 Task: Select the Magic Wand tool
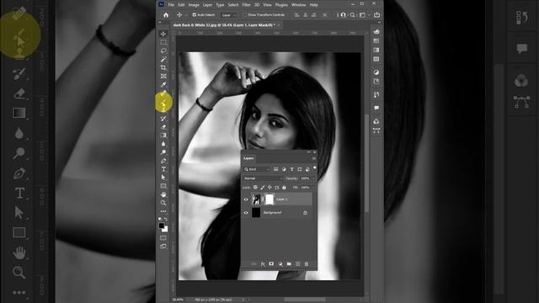[163, 59]
